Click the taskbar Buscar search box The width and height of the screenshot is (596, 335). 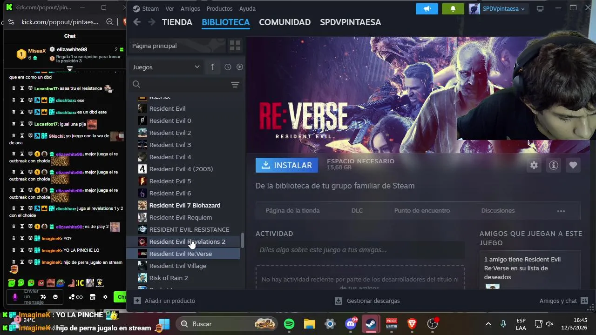[225, 324]
